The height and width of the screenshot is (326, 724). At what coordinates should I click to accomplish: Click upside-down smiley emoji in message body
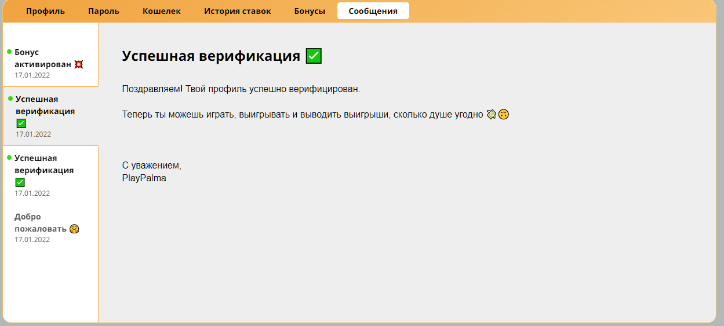[504, 115]
